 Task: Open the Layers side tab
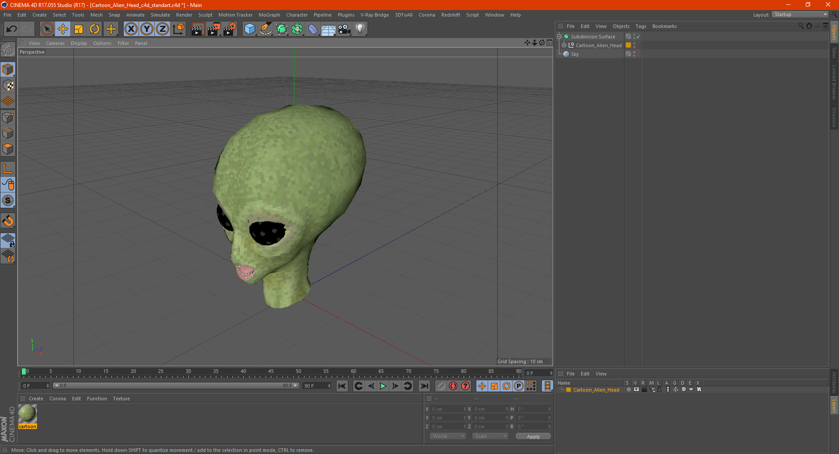tap(834, 406)
